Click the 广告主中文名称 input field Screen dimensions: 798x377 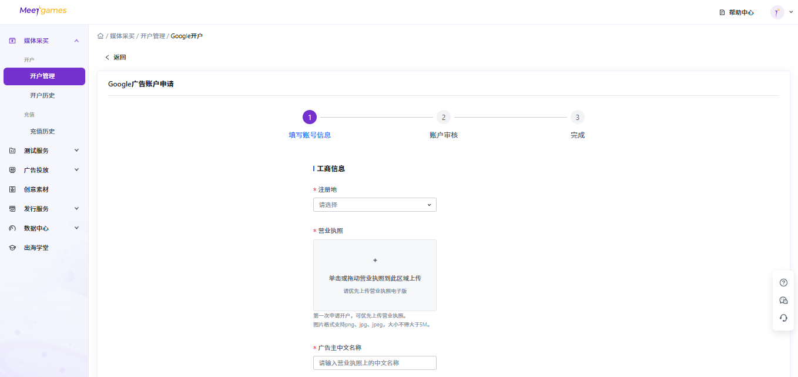[374, 362]
